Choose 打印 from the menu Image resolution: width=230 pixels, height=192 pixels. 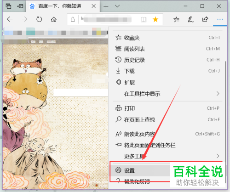tap(167, 108)
